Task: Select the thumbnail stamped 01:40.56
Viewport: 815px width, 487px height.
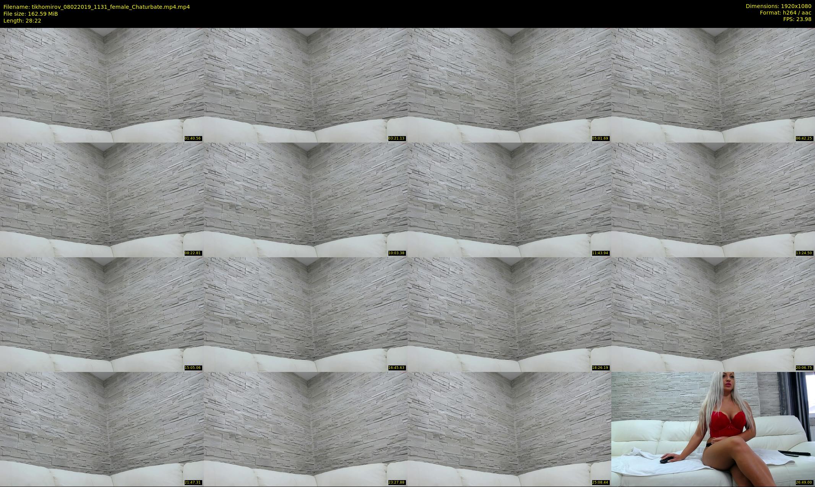Action: point(102,85)
